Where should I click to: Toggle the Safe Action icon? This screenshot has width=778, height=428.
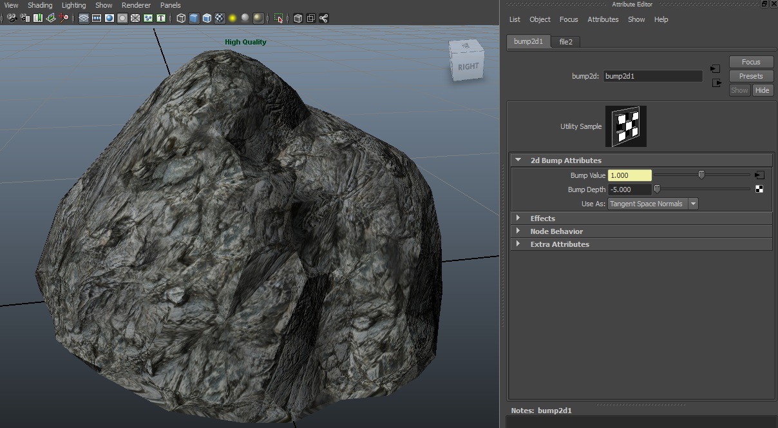pos(148,18)
